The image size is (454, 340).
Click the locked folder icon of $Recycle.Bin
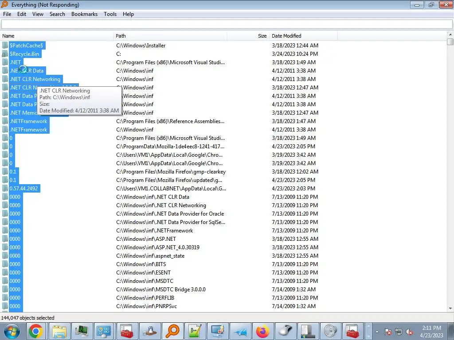(5, 54)
